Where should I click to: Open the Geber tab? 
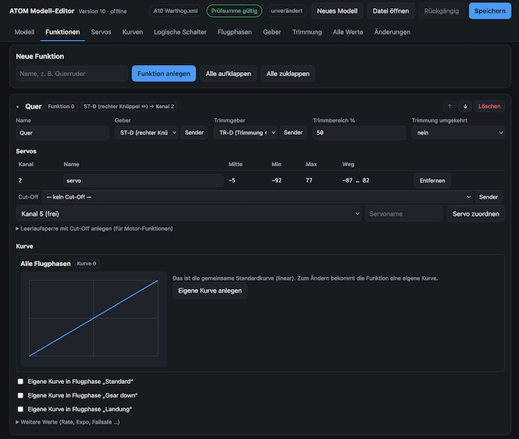pos(272,32)
